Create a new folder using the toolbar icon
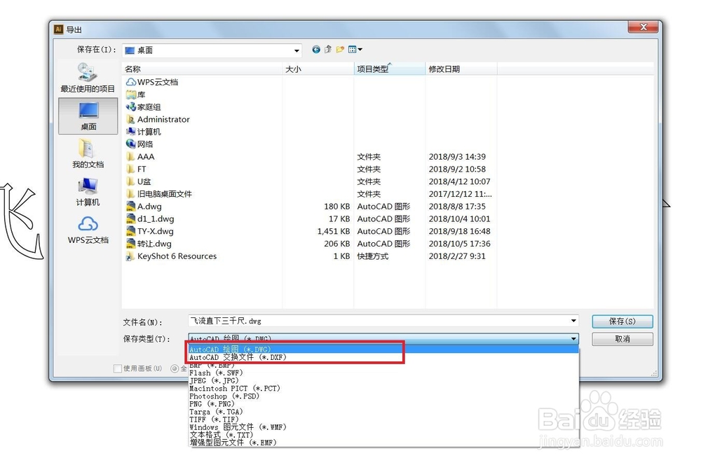This screenshot has height=465, width=701. [x=340, y=50]
